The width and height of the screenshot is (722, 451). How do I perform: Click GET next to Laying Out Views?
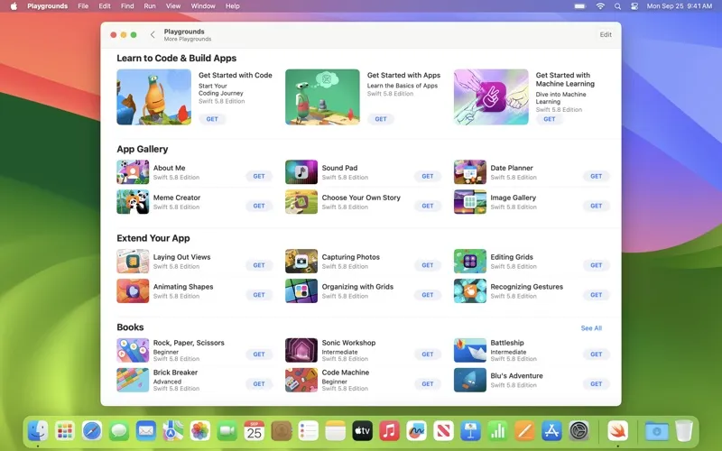pos(259,265)
